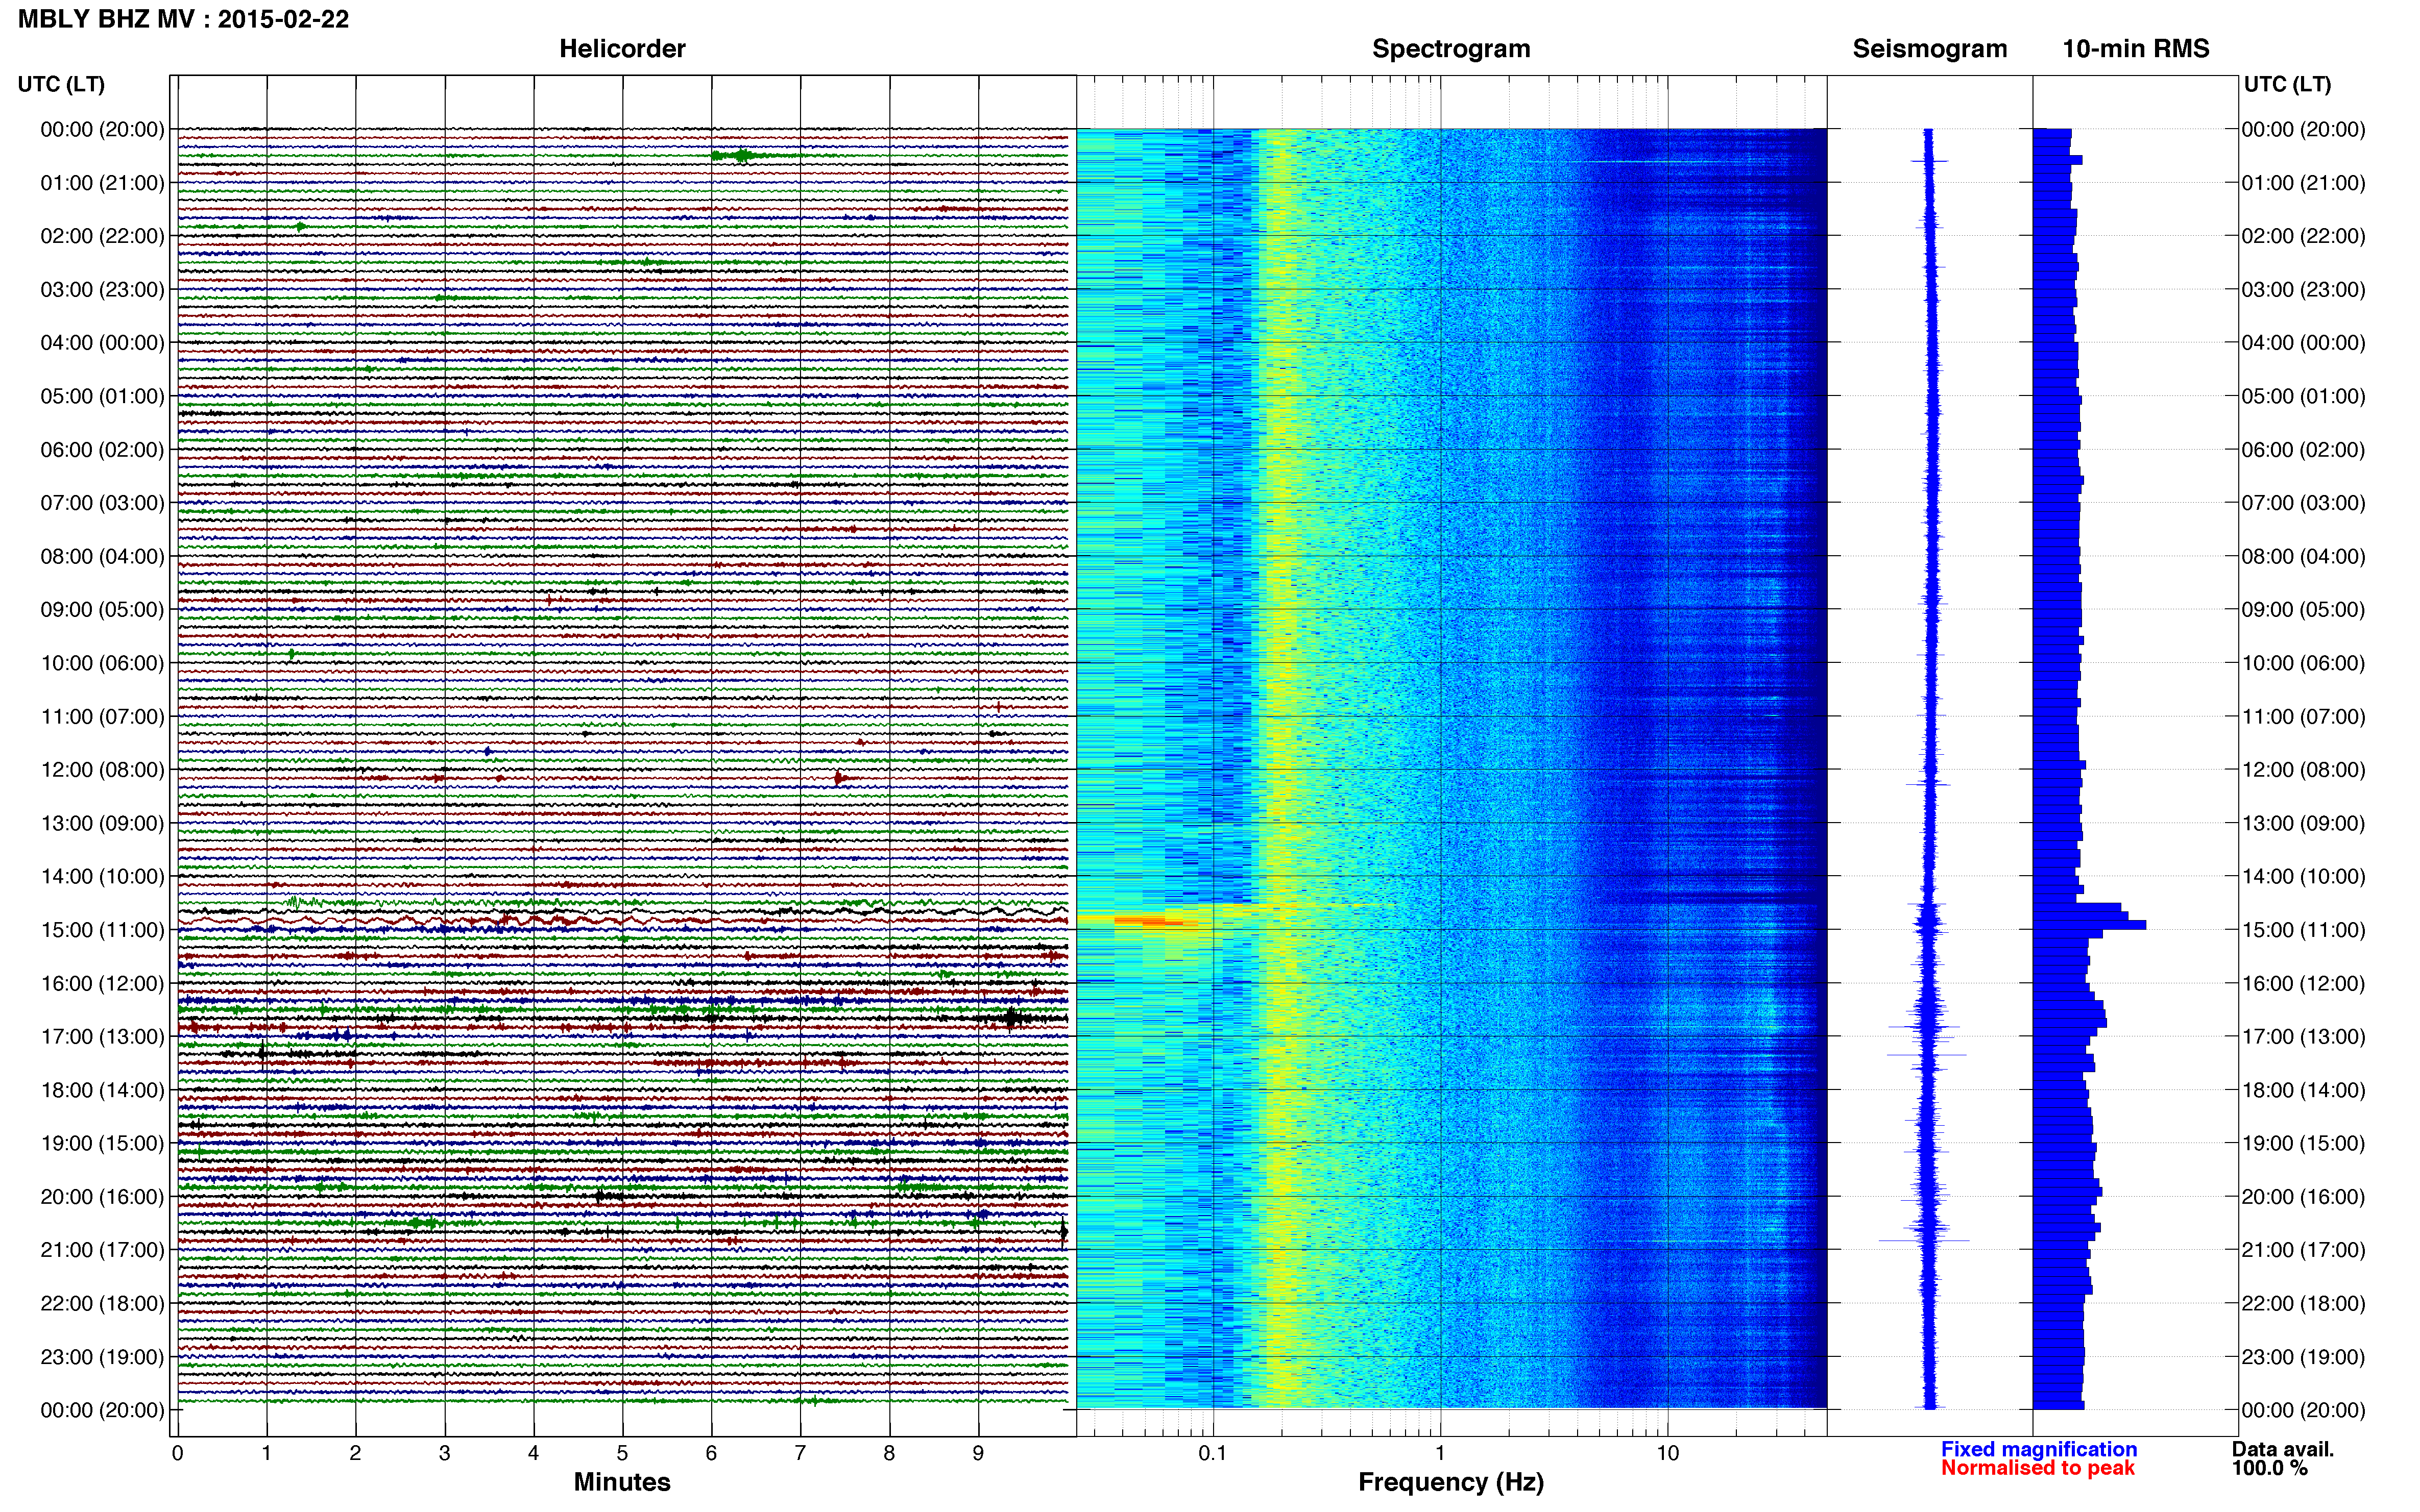Click the 21:00 (17:00) label beside the RMS panel
The image size is (2420, 1512).
click(2303, 1250)
